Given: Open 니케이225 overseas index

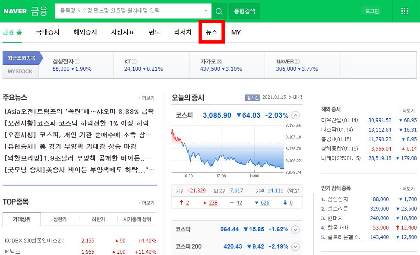Looking at the screenshot, I should [x=341, y=158].
